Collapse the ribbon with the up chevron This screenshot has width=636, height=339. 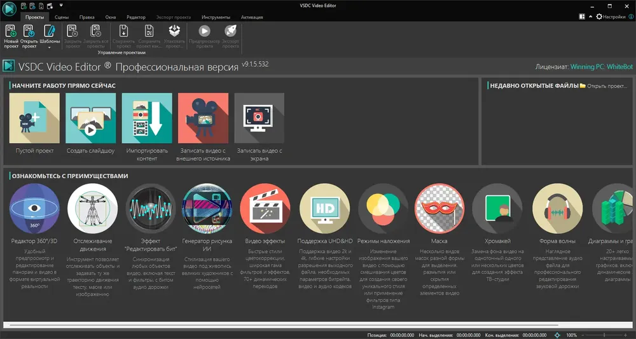click(590, 17)
